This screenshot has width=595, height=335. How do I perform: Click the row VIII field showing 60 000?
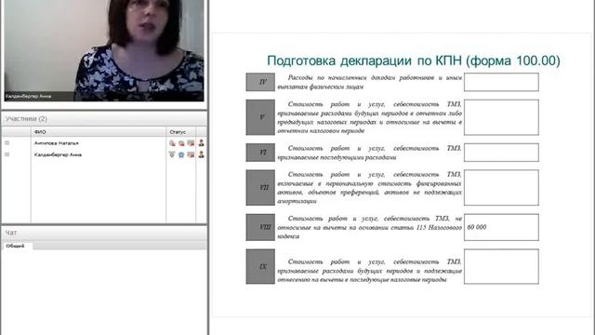[501, 227]
